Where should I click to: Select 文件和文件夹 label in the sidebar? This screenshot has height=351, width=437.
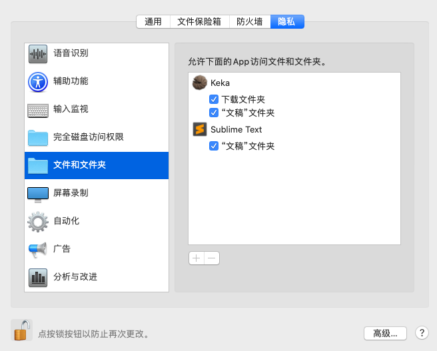(80, 165)
